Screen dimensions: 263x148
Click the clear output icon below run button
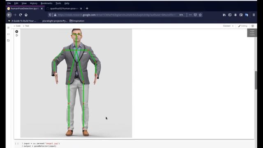[x=17, y=35]
